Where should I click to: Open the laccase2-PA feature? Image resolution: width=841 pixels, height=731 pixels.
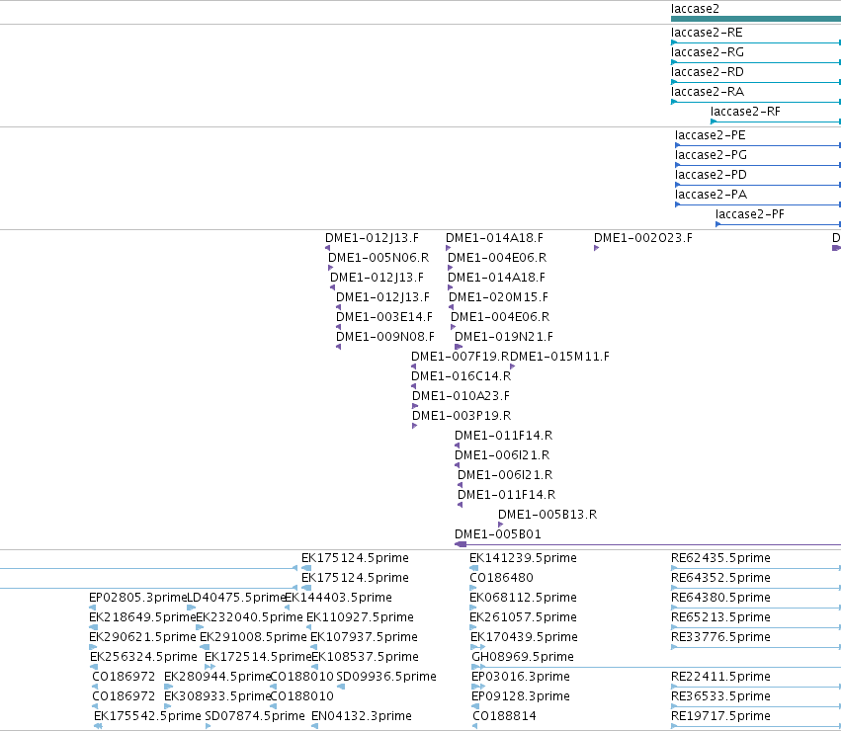(x=711, y=195)
